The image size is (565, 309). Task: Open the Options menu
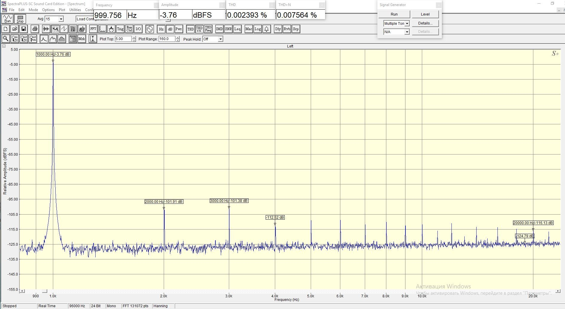point(48,10)
